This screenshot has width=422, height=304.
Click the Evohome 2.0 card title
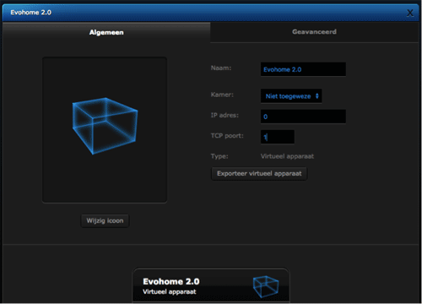tap(171, 281)
